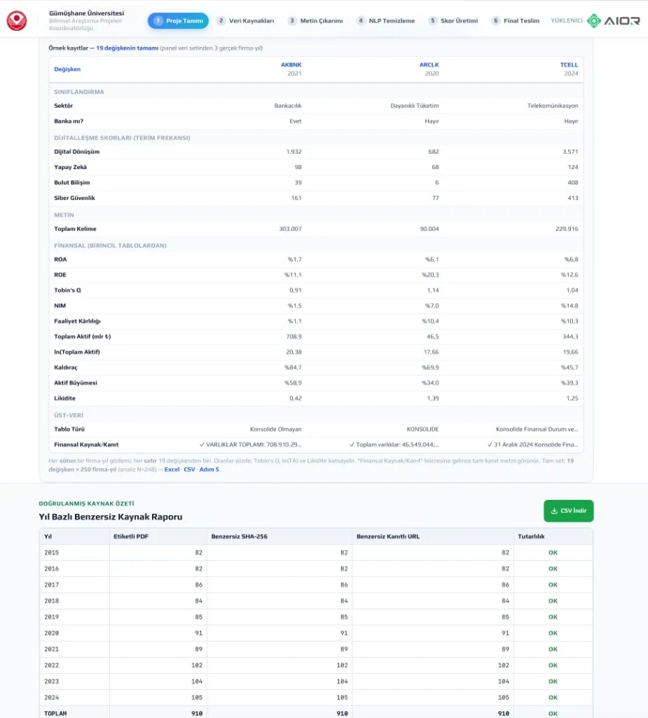Click the TOPLAM row label
The image size is (648, 718).
[x=55, y=713]
